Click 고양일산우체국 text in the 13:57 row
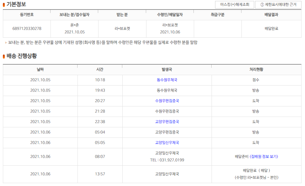The height and width of the screenshot is (186, 305). (x=167, y=174)
